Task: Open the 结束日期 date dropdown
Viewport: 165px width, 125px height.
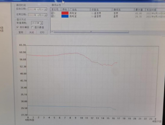Action: [x=46, y=15]
